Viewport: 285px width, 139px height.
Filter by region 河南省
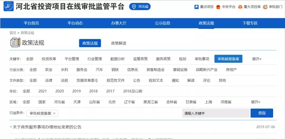(x=226, y=102)
